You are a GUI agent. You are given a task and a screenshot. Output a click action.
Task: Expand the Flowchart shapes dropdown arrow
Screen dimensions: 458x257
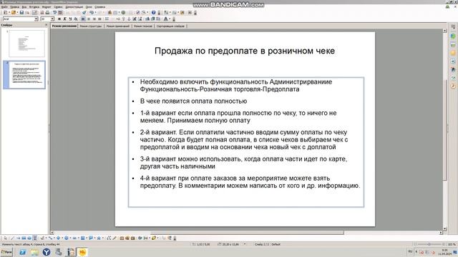tap(86, 238)
